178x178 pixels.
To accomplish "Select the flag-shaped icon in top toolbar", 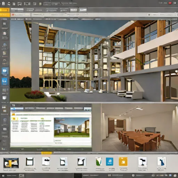I will tap(19, 4).
